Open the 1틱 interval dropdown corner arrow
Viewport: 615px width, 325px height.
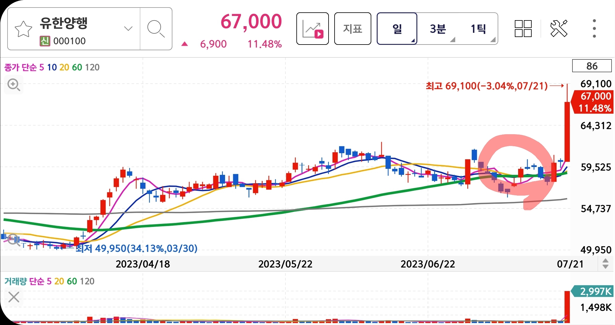coord(493,40)
